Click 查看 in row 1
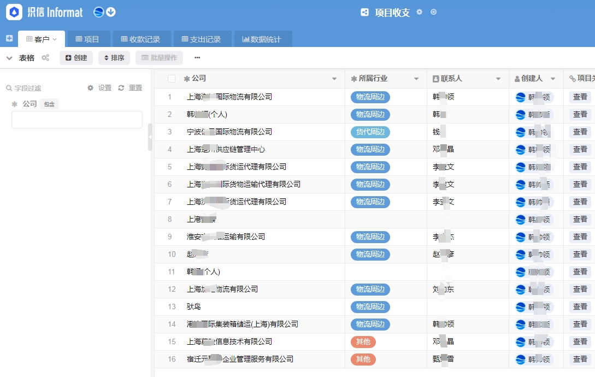This screenshot has width=595, height=377. pos(580,97)
